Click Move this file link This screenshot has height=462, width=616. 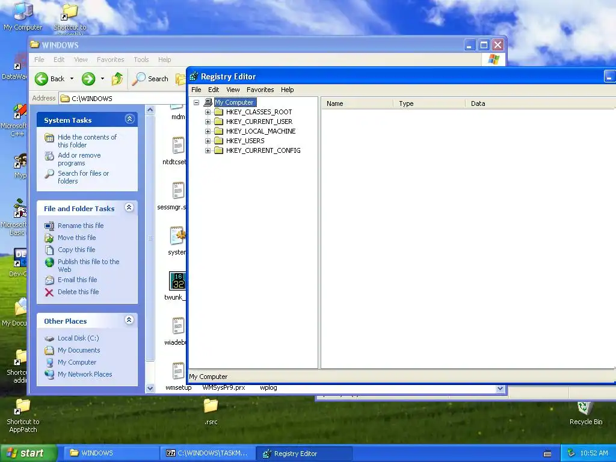pos(76,238)
